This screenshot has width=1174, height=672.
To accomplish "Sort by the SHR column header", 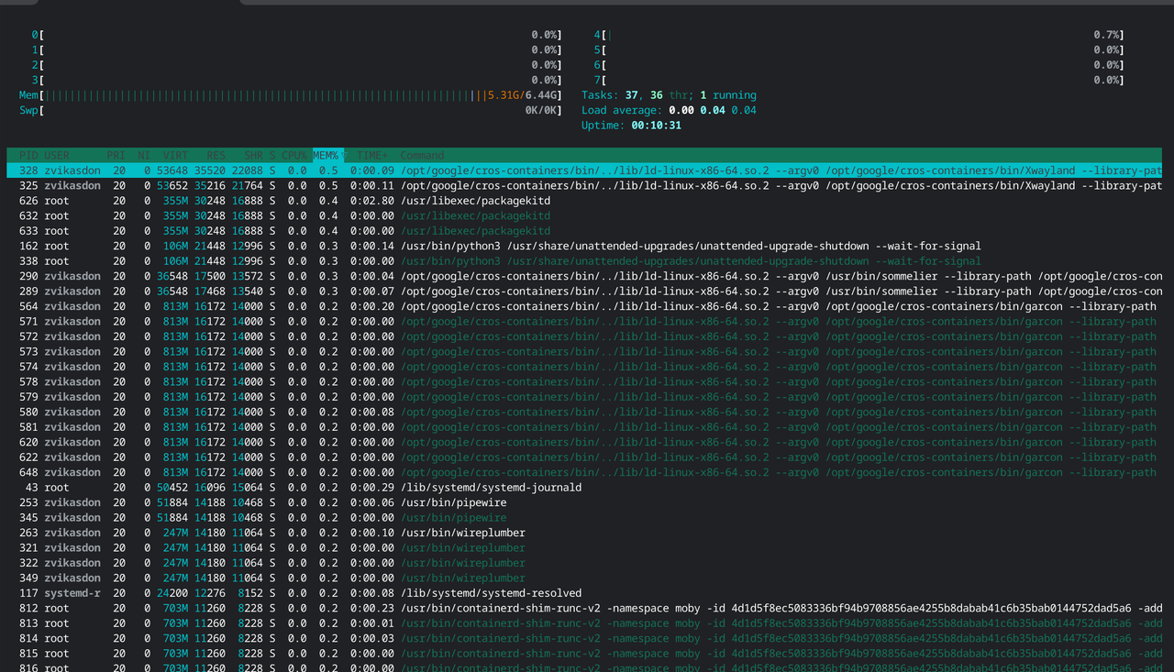I will point(253,156).
